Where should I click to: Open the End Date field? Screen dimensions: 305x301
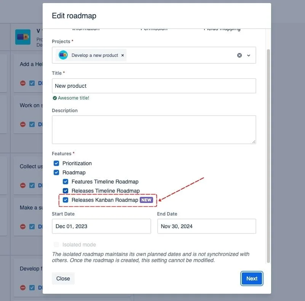point(207,226)
